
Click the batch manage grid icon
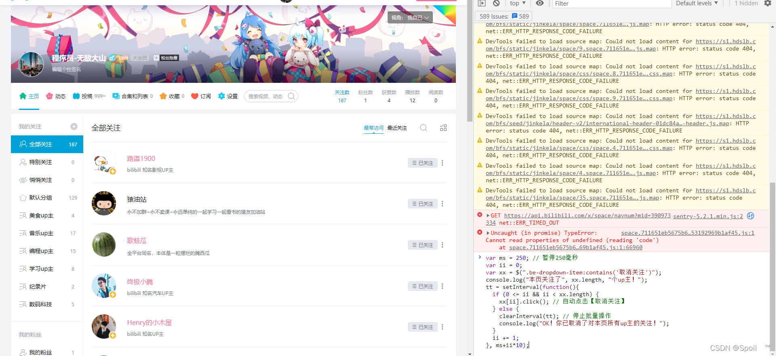point(443,128)
